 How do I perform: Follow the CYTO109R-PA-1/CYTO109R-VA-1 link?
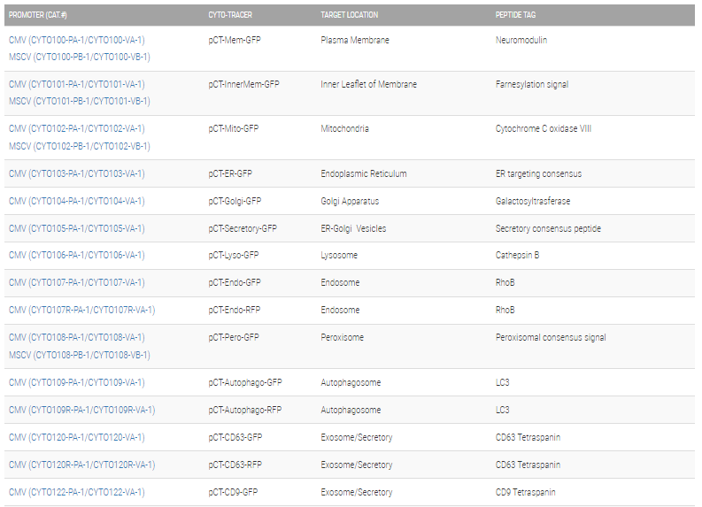[x=81, y=410]
